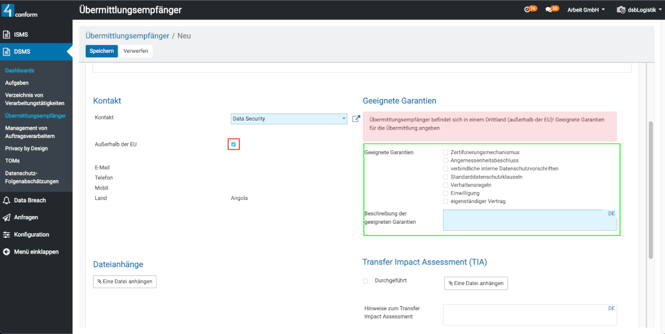The height and width of the screenshot is (334, 665).
Task: Click the Data Breach bell icon
Action: (x=6, y=201)
